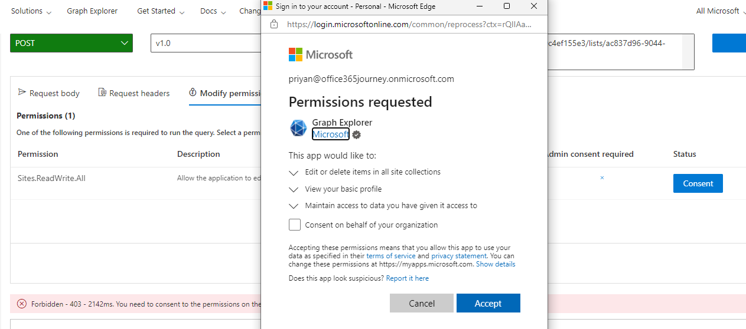Click the Request body tab icon
This screenshot has width=746, height=329.
point(22,93)
